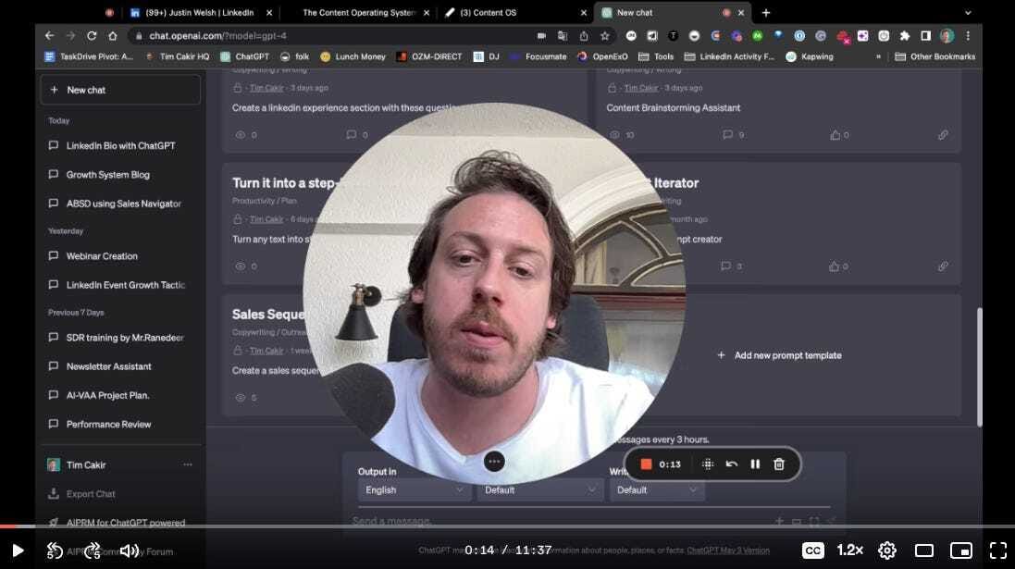Copy link of Iterator prompt card
The height and width of the screenshot is (569, 1015).
coord(943,266)
